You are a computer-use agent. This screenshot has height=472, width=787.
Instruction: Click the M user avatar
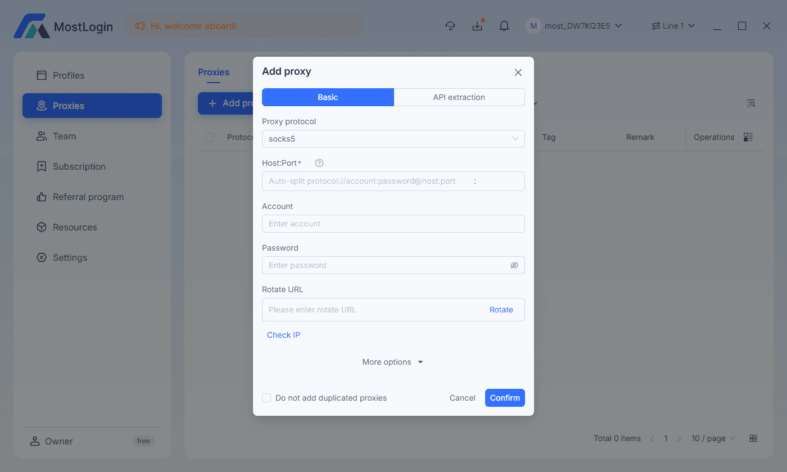[533, 26]
